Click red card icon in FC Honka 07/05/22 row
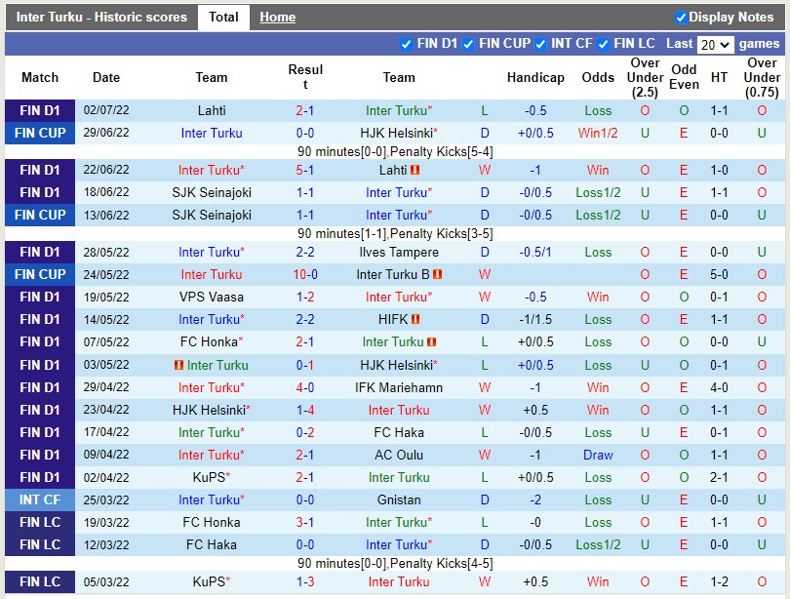Viewport: 790px width, 599px height. (x=431, y=342)
